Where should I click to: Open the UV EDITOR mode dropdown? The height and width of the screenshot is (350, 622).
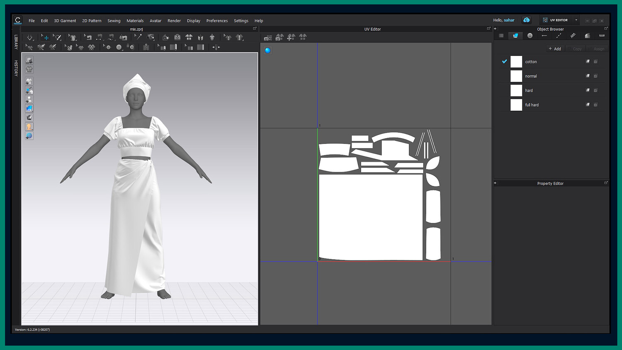[x=576, y=20]
